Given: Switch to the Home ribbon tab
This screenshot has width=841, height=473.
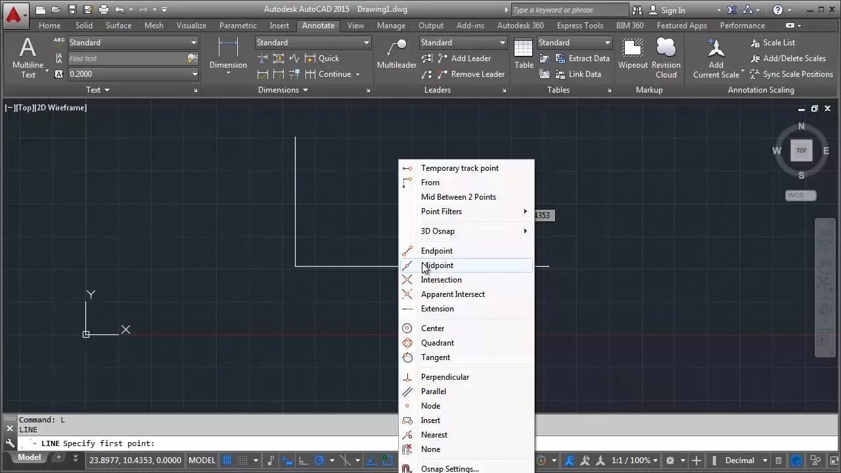Looking at the screenshot, I should (x=49, y=26).
